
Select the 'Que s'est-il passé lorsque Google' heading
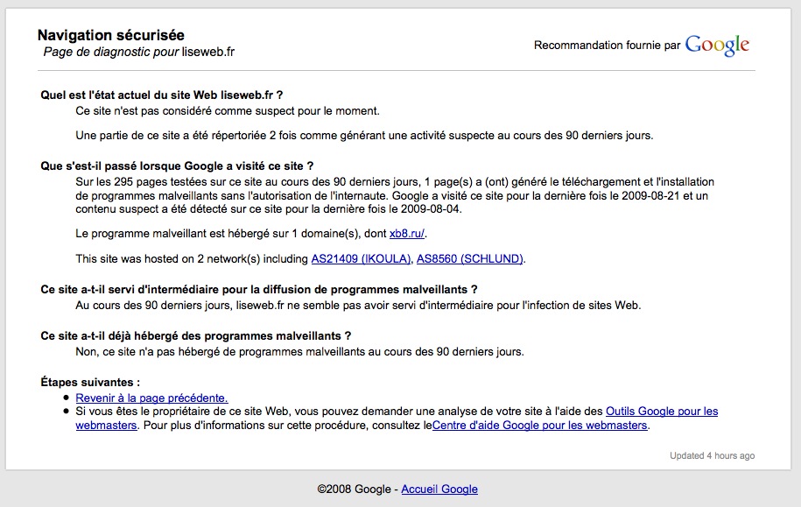(x=177, y=165)
